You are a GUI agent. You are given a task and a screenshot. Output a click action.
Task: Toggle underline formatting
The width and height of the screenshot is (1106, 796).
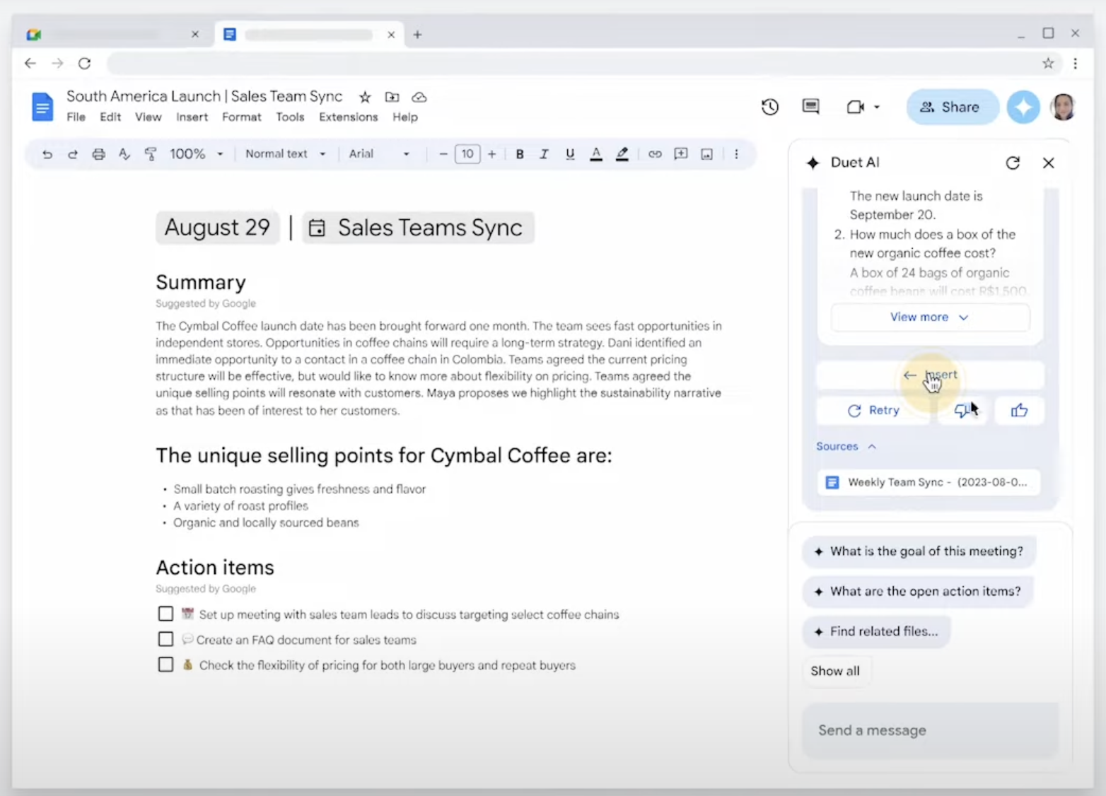570,154
